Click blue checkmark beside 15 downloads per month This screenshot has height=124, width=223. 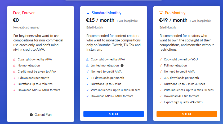click(87, 78)
